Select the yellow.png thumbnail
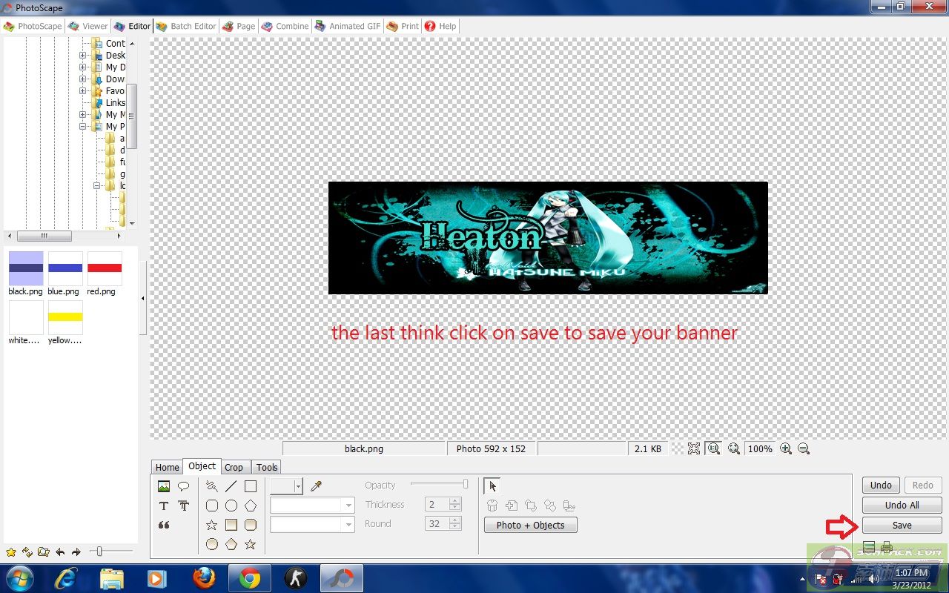Viewport: 949px width, 593px height. tap(65, 317)
